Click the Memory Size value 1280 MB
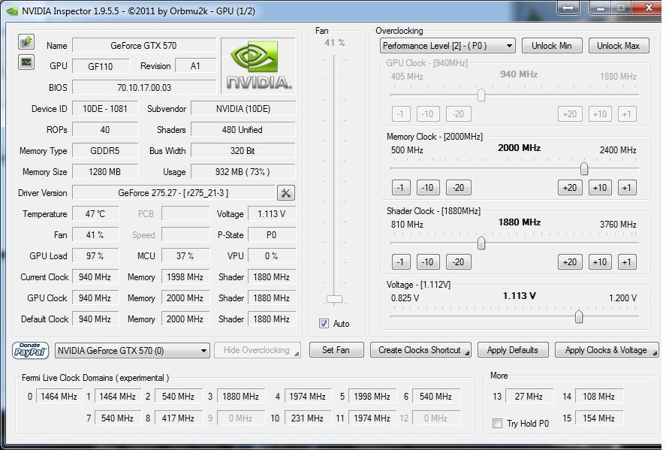The height and width of the screenshot is (450, 672). coord(105,171)
